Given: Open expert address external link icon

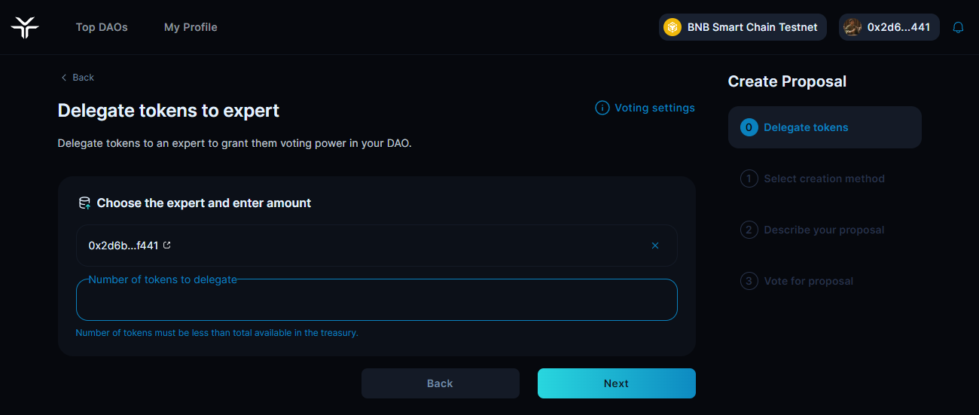Looking at the screenshot, I should [167, 245].
